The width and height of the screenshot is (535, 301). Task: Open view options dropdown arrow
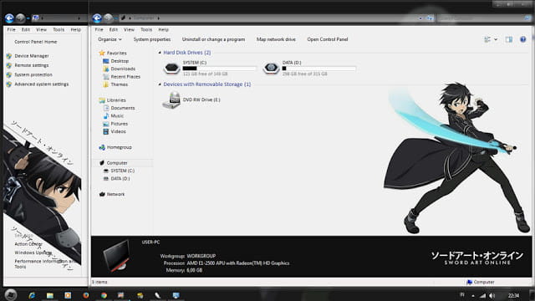tap(496, 39)
